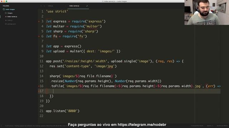The height and width of the screenshot is (128, 229).
Task: Click require('multer') on line 4
Action: click(x=86, y=26)
